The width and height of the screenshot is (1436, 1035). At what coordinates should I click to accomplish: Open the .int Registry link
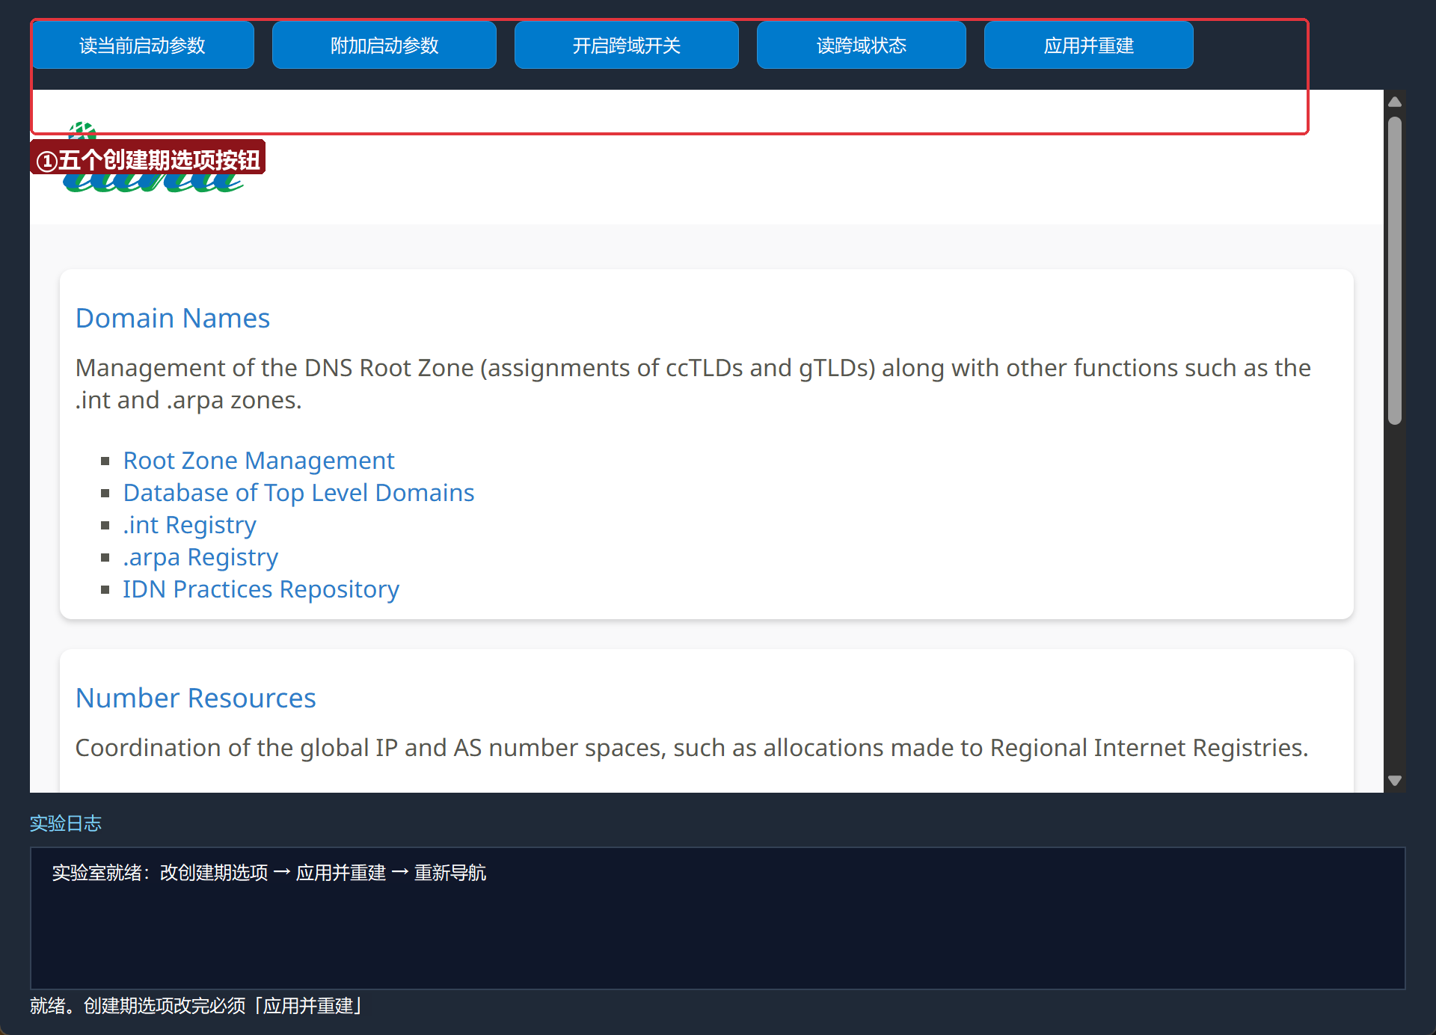coord(190,525)
